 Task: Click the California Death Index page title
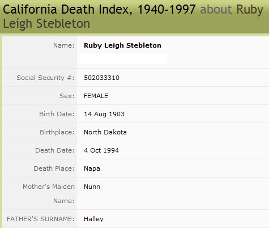pyautogui.click(x=133, y=16)
